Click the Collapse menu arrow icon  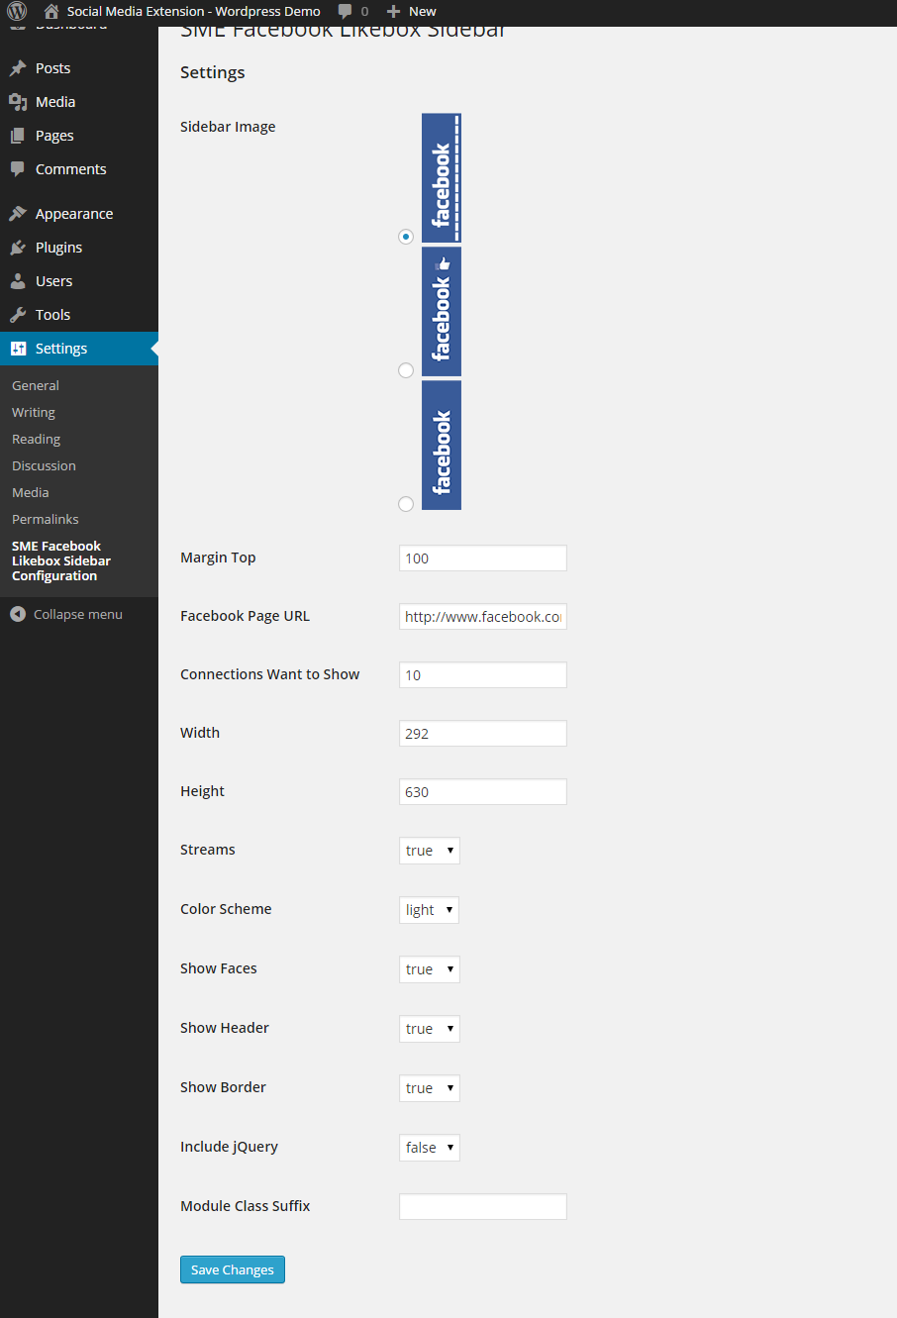pos(18,614)
